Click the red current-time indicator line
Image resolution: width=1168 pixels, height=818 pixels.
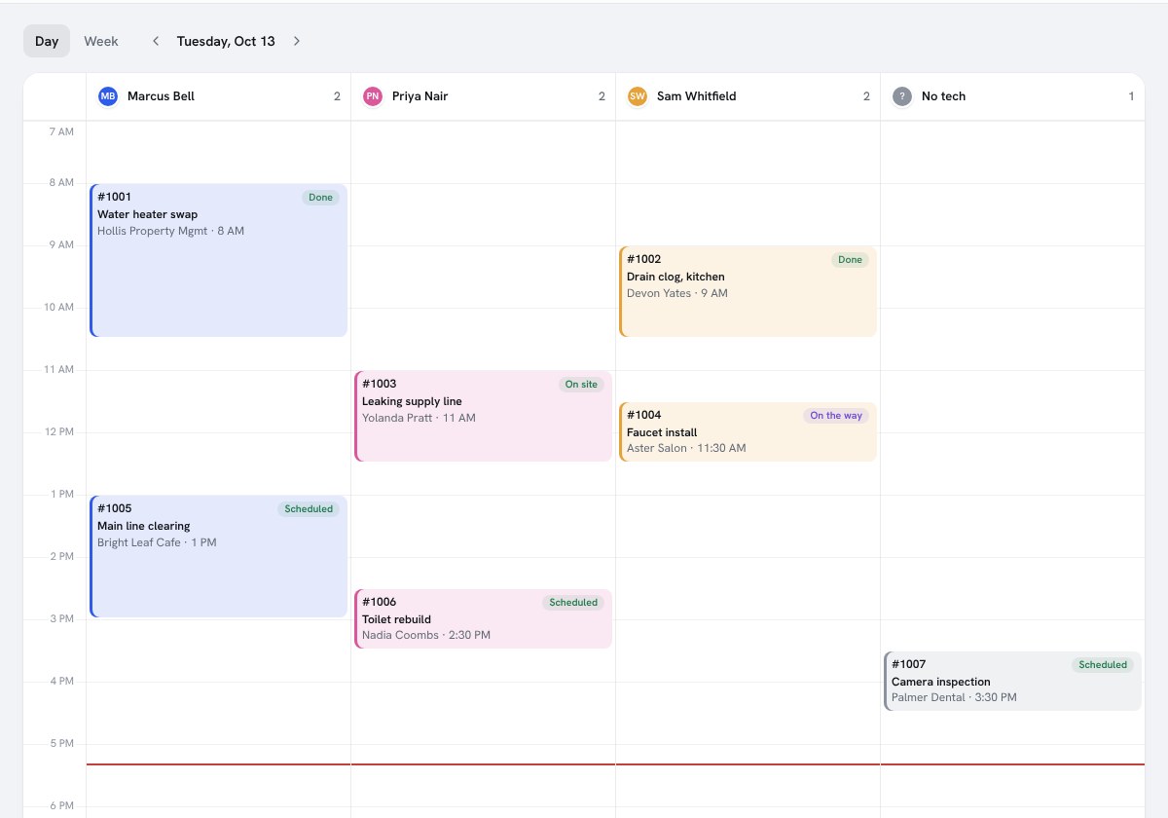click(x=615, y=764)
